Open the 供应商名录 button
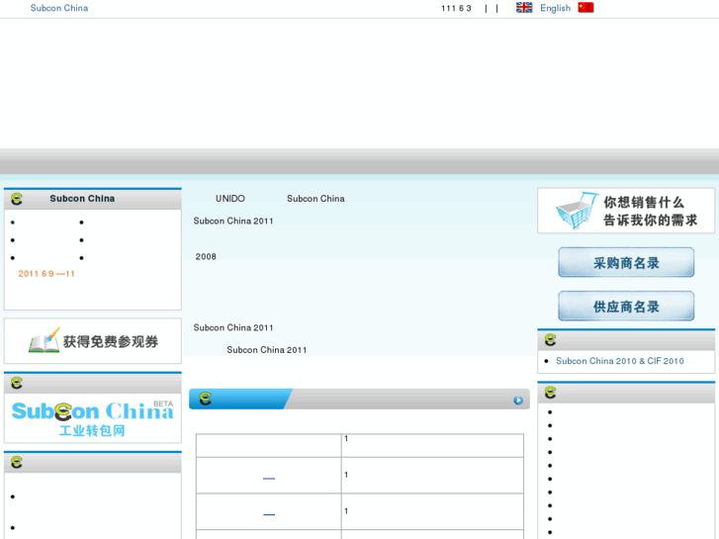 (626, 306)
